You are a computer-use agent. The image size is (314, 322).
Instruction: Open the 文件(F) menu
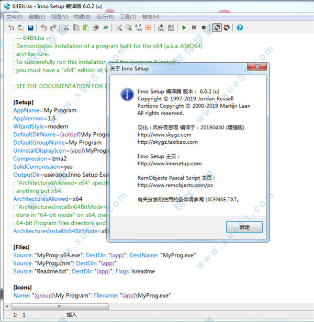(14, 17)
